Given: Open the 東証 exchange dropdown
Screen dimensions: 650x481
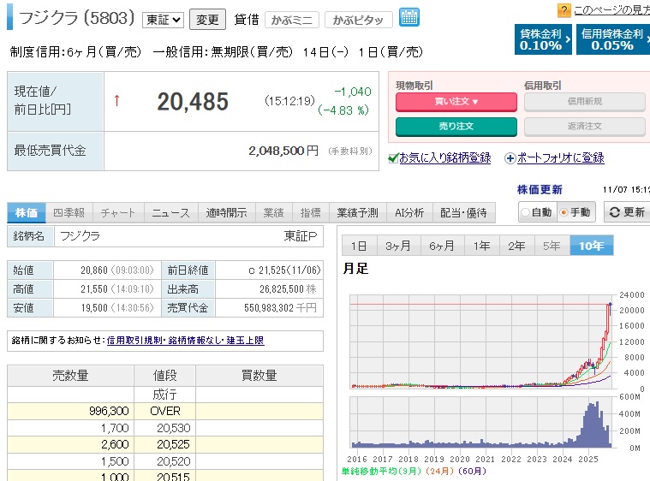Looking at the screenshot, I should click(x=163, y=19).
